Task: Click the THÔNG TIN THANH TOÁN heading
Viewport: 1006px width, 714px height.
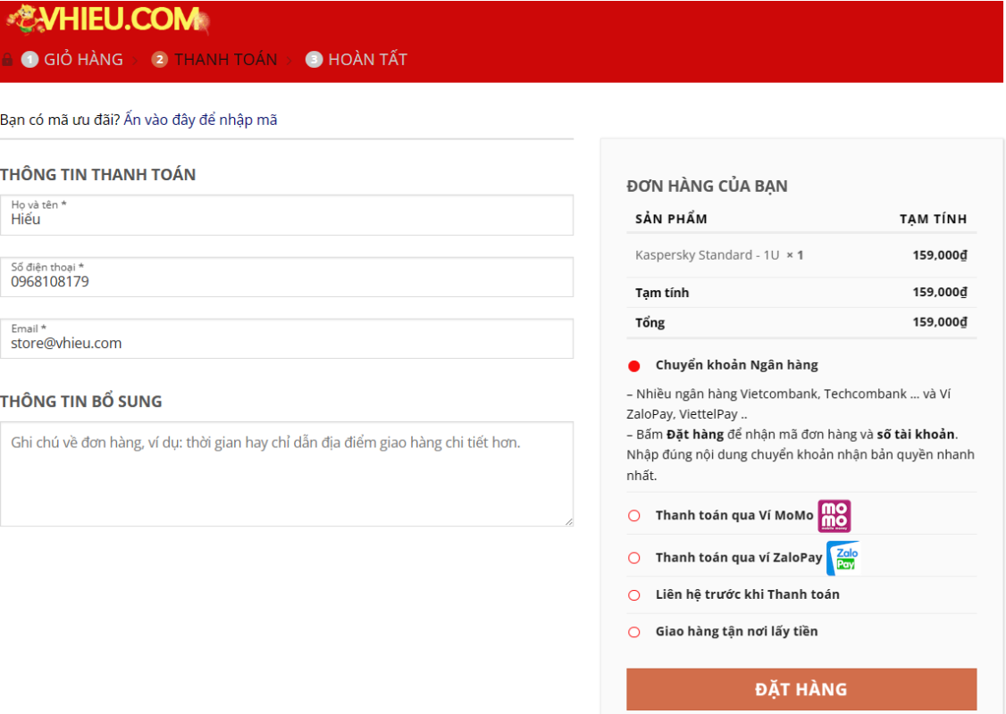Action: tap(97, 175)
